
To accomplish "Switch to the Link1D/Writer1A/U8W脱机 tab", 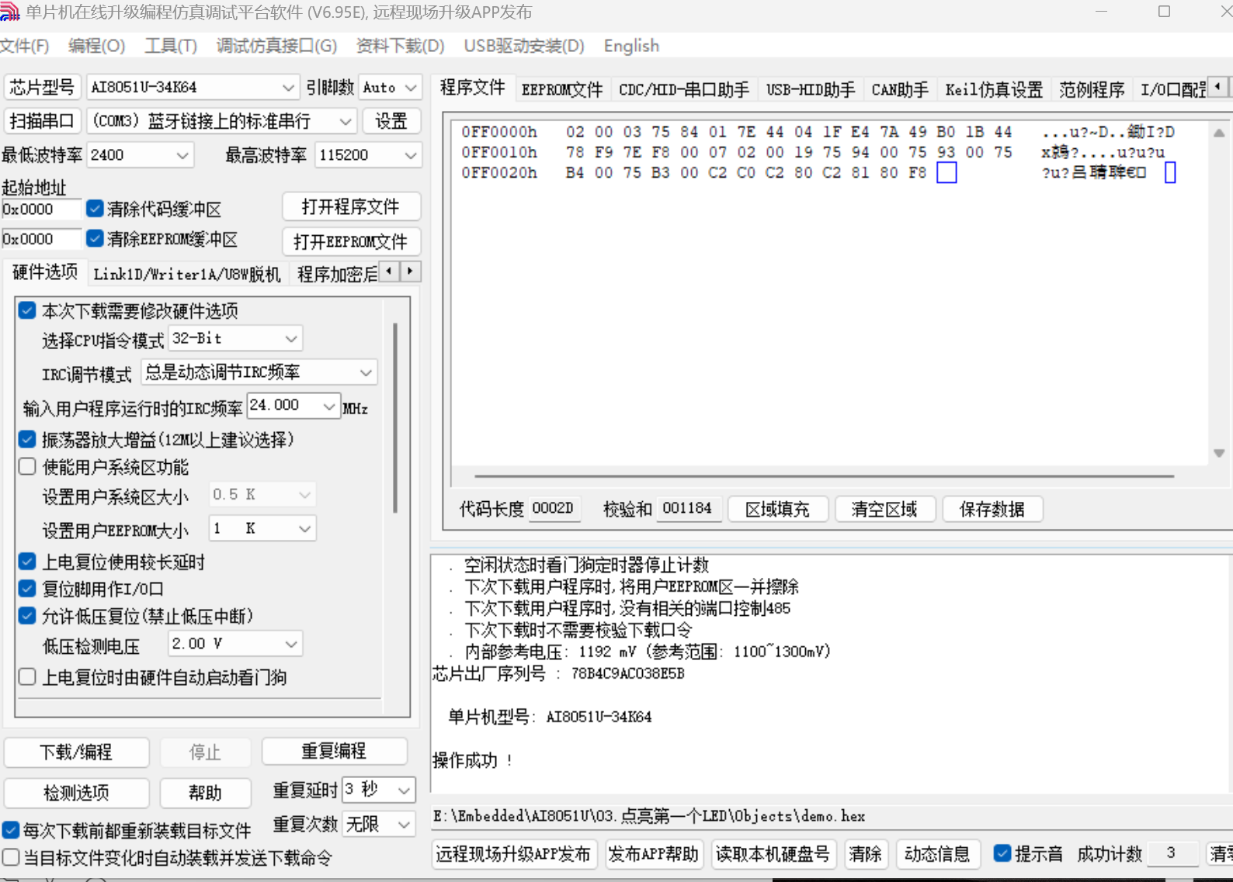I will coord(186,274).
